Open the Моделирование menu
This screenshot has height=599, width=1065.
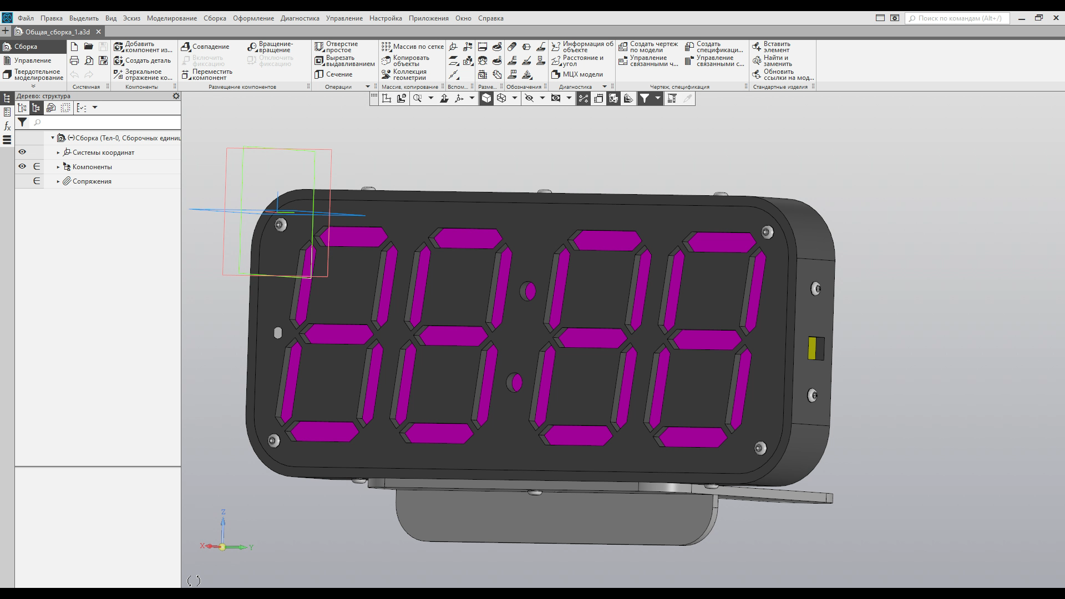click(x=171, y=18)
